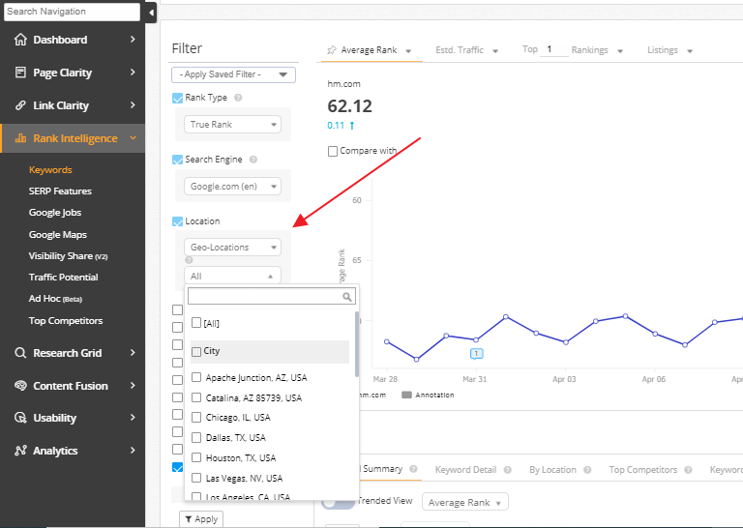Image resolution: width=743 pixels, height=528 pixels.
Task: Click the Analytics icon
Action: click(20, 451)
